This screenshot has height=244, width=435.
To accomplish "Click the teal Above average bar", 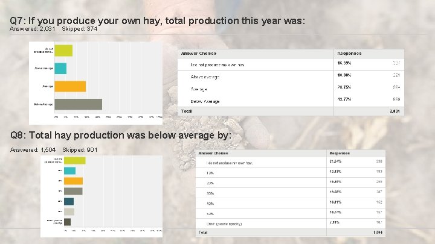I will point(60,68).
